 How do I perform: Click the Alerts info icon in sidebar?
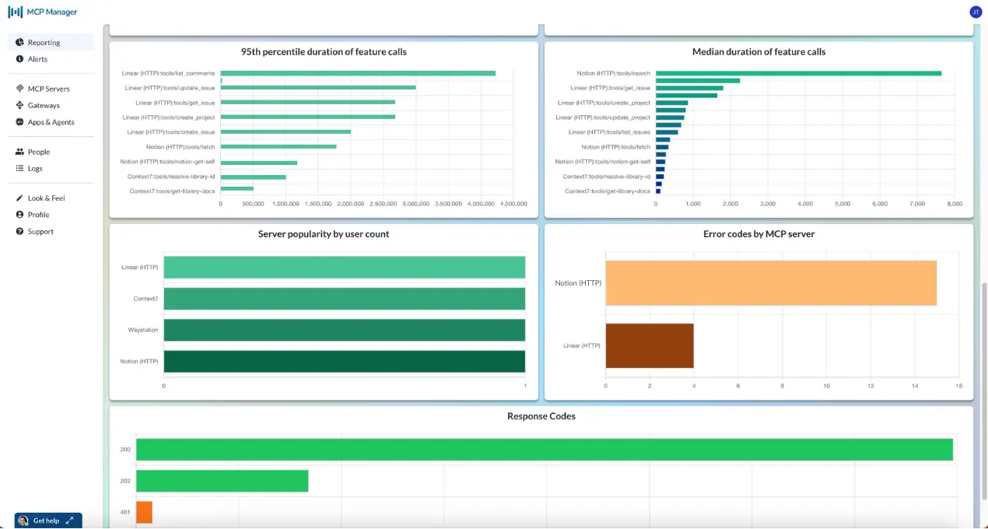[x=19, y=59]
